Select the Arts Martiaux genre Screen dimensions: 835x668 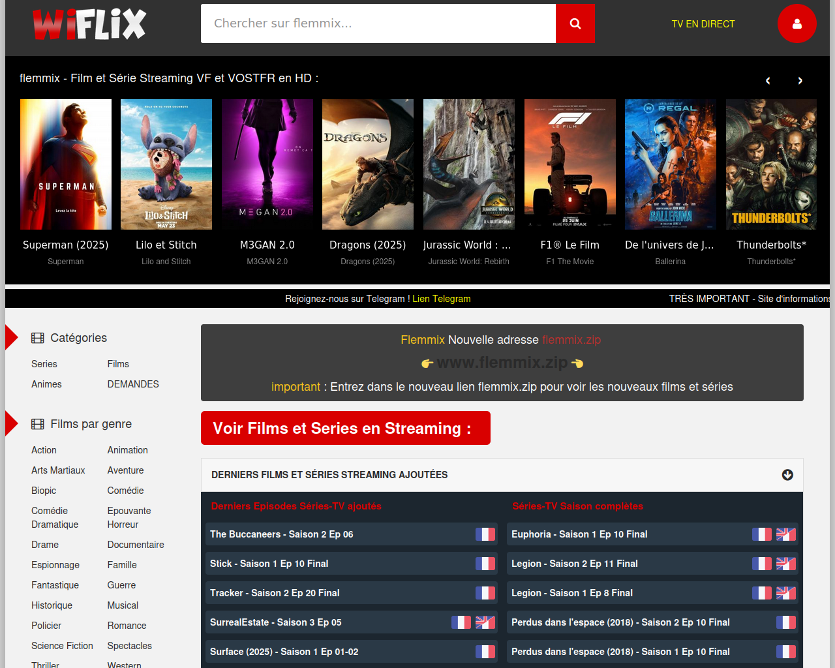point(58,470)
